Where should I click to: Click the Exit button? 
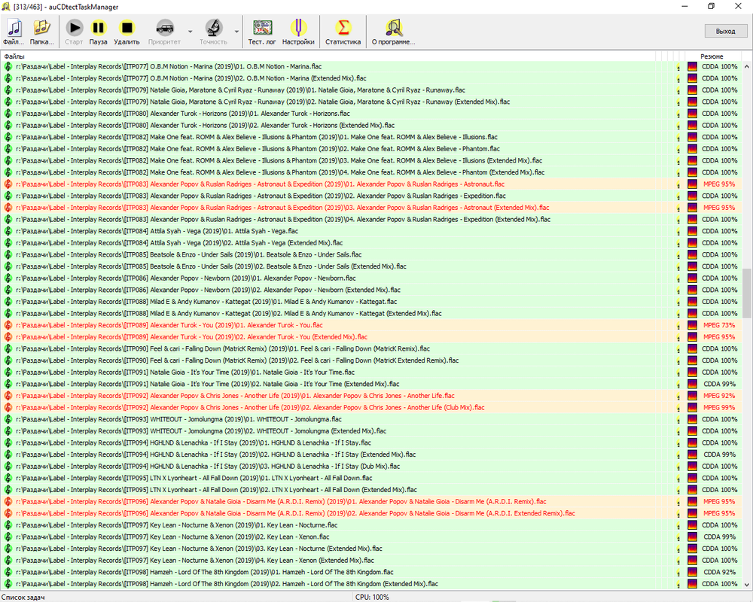tap(725, 31)
